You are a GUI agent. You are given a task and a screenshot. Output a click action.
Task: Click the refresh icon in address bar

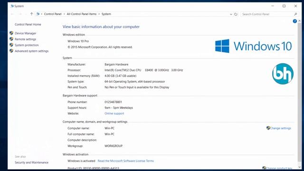[236, 14]
